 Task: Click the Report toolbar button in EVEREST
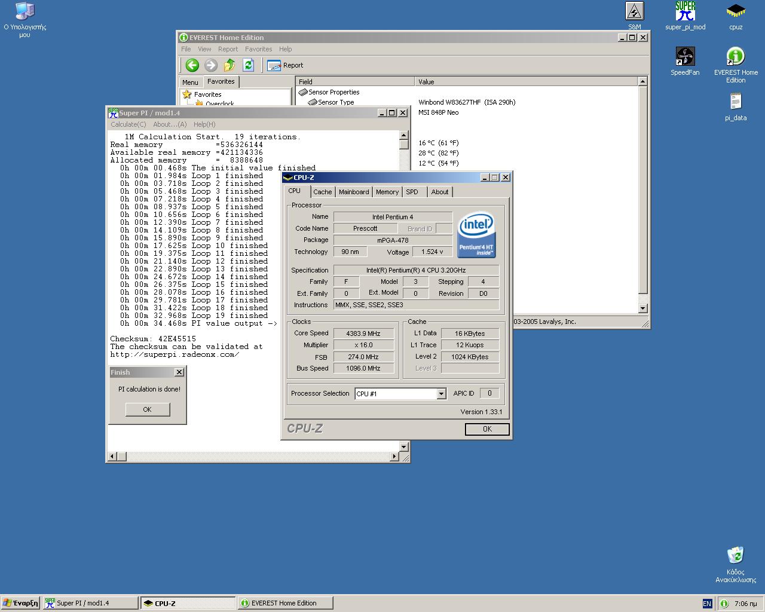click(x=285, y=65)
